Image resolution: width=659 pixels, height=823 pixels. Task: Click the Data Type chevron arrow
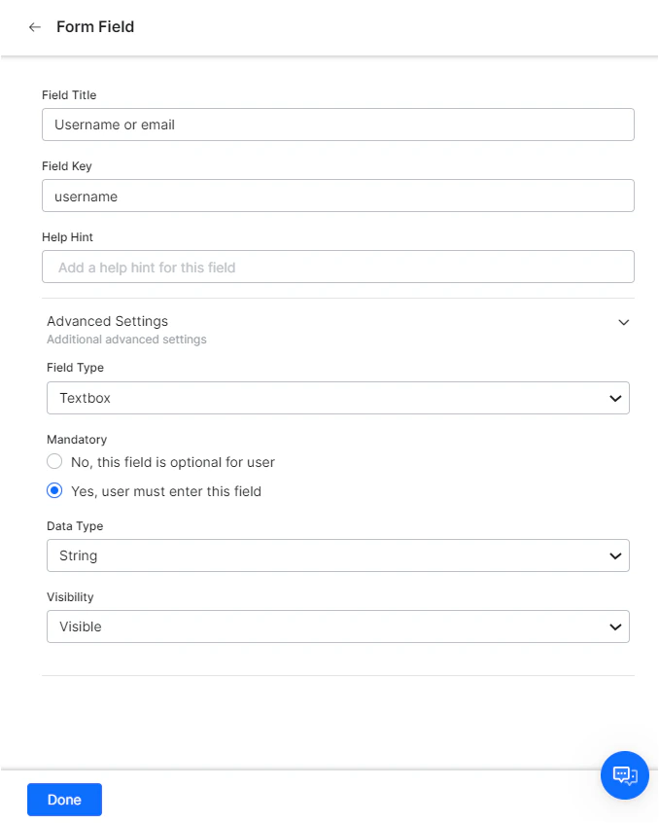tap(614, 555)
